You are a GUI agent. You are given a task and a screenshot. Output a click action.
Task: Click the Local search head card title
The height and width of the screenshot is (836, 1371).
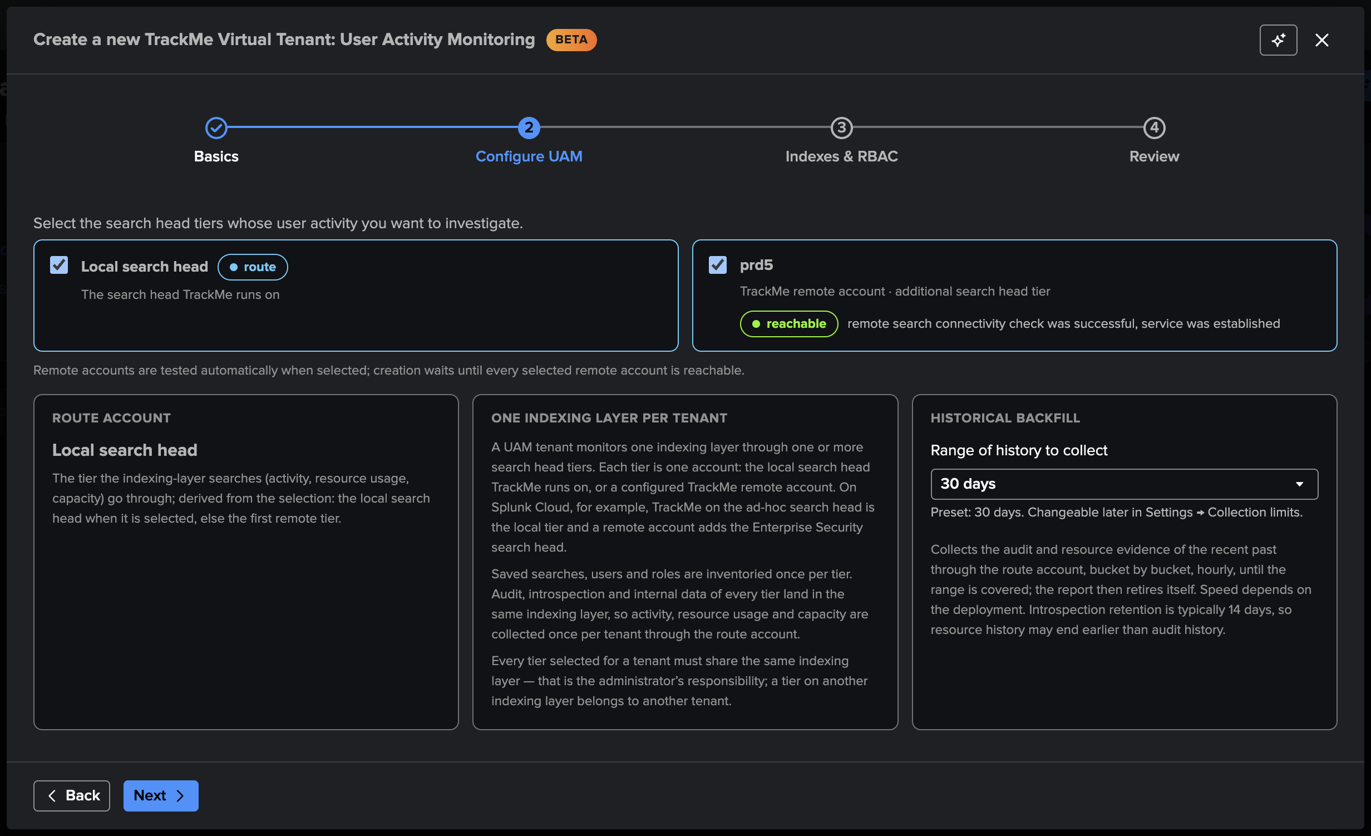145,267
